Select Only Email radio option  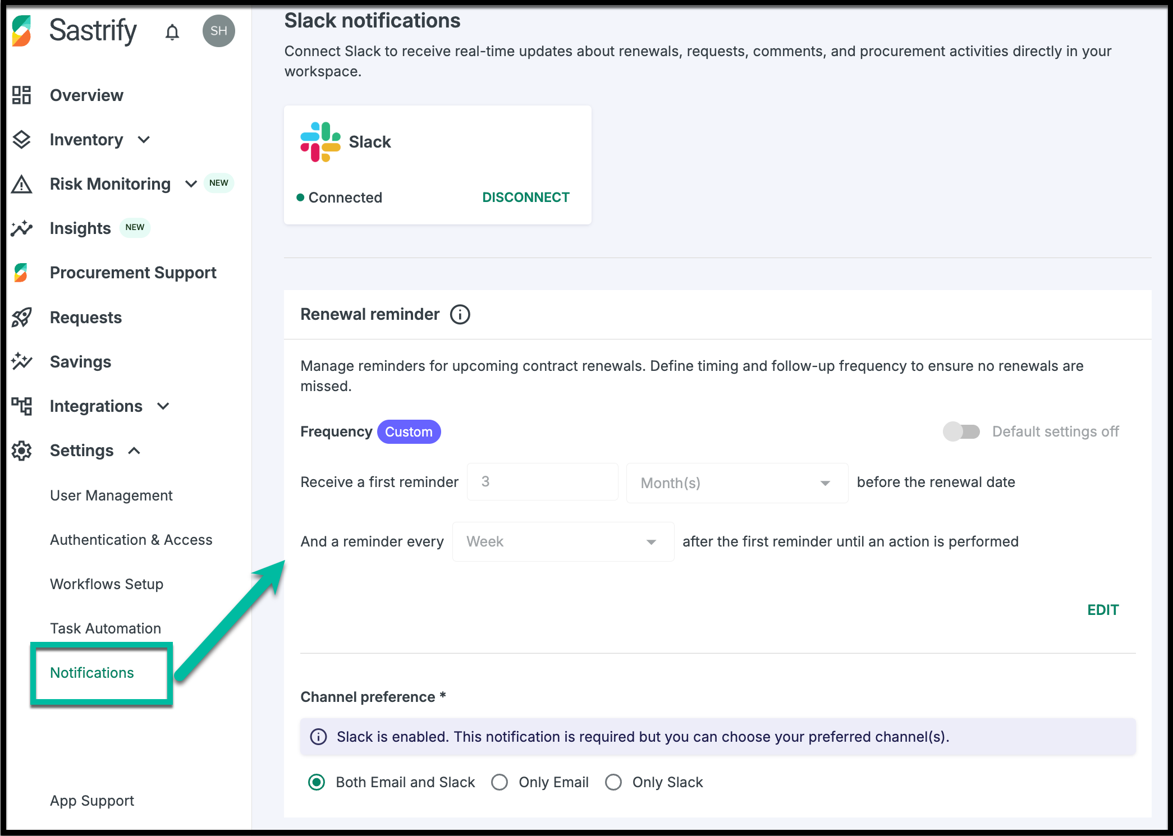[500, 782]
